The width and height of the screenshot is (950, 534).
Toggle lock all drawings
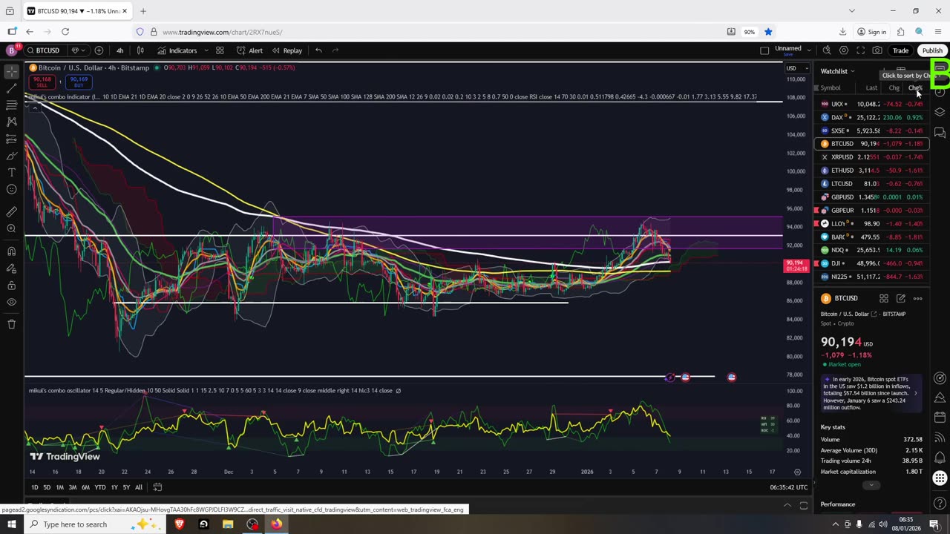12,286
